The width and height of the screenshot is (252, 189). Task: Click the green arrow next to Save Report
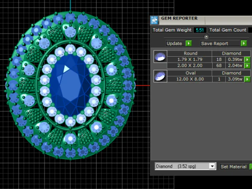(244, 43)
